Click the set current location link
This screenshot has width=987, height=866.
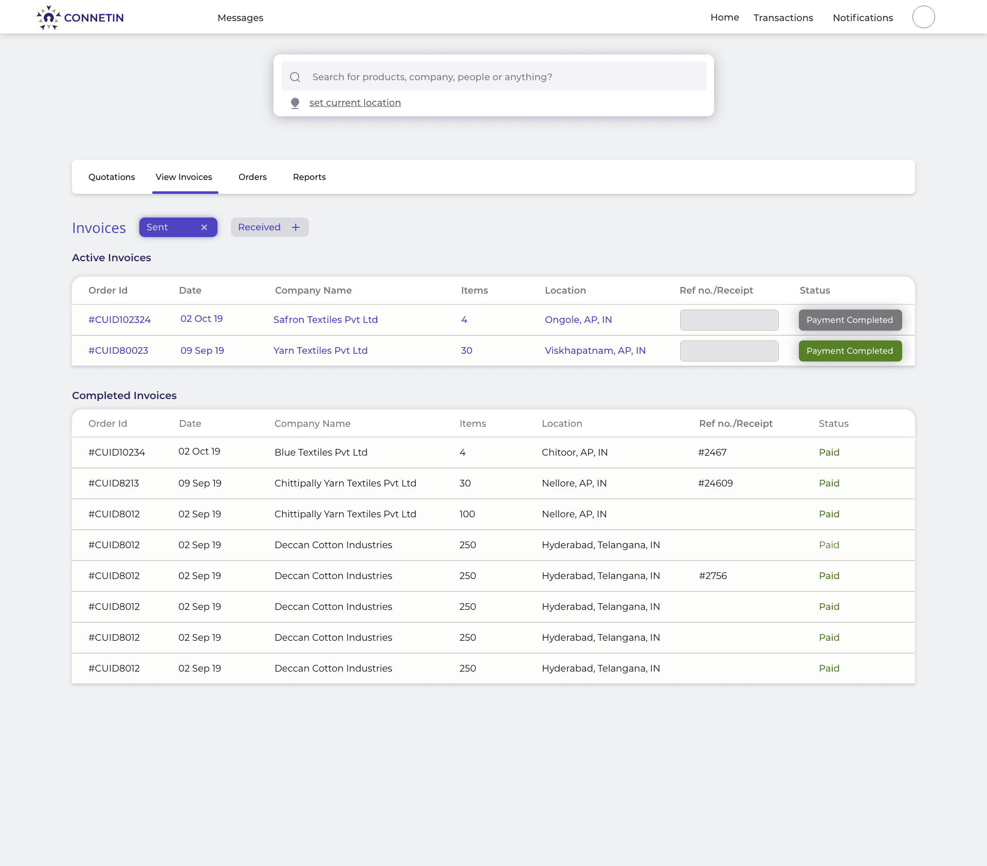355,103
